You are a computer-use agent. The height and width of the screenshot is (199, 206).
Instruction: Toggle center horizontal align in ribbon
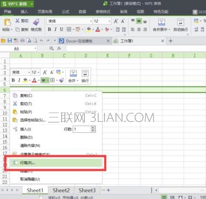[x=139, y=29]
